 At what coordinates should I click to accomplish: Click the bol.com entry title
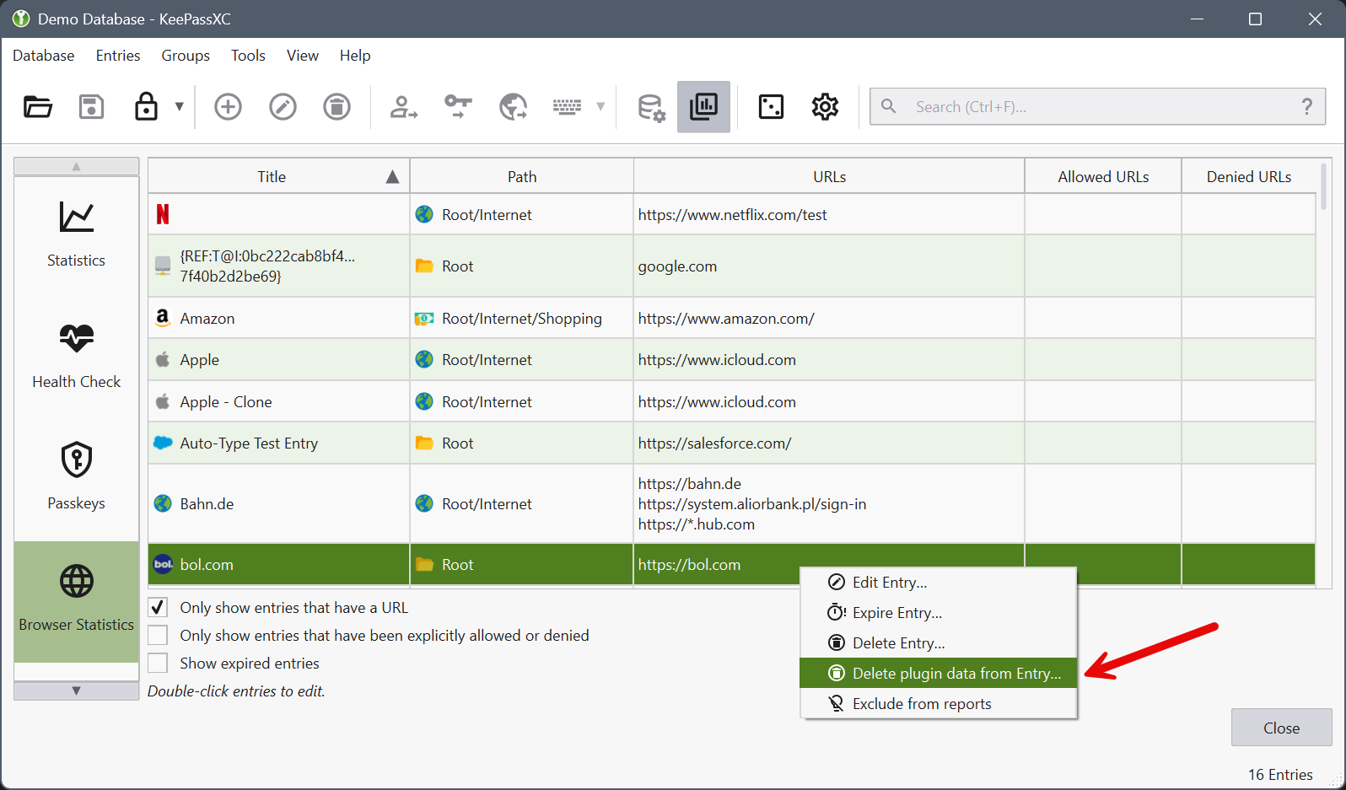click(x=207, y=565)
